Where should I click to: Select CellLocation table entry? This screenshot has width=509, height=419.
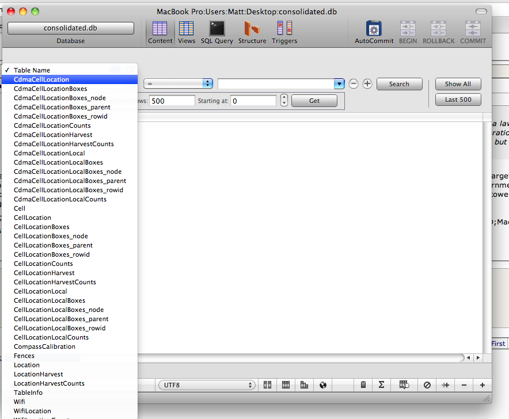(x=70, y=218)
